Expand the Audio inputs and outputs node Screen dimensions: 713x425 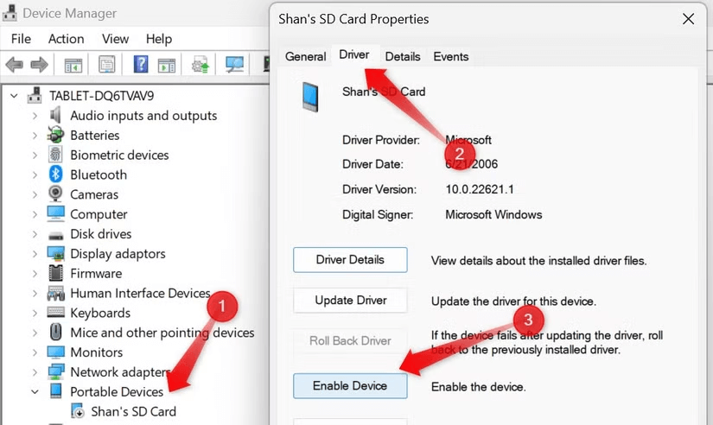(35, 116)
